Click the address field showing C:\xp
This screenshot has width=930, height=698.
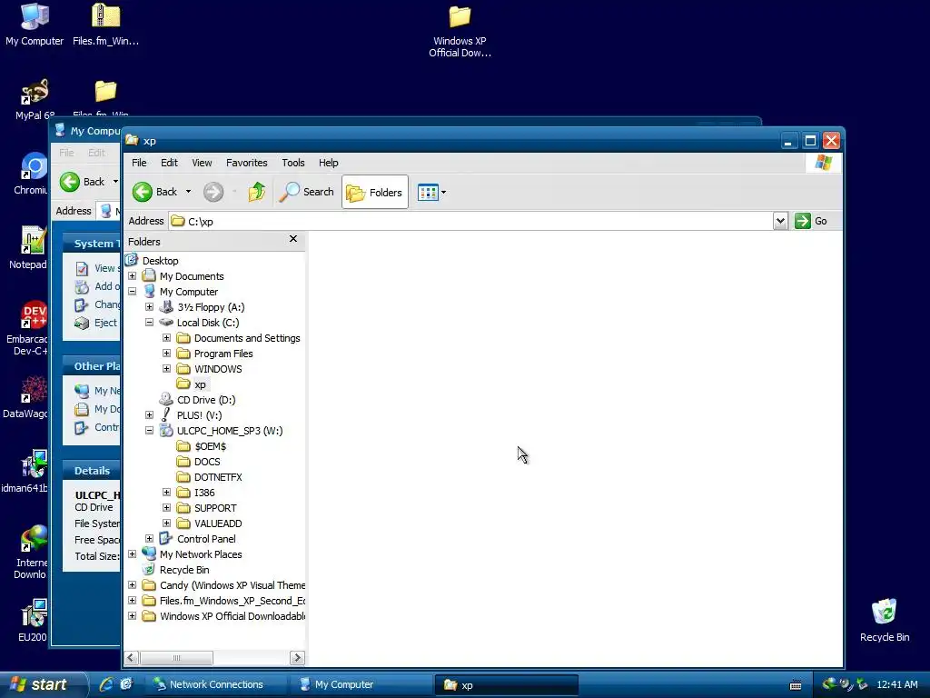coord(471,221)
